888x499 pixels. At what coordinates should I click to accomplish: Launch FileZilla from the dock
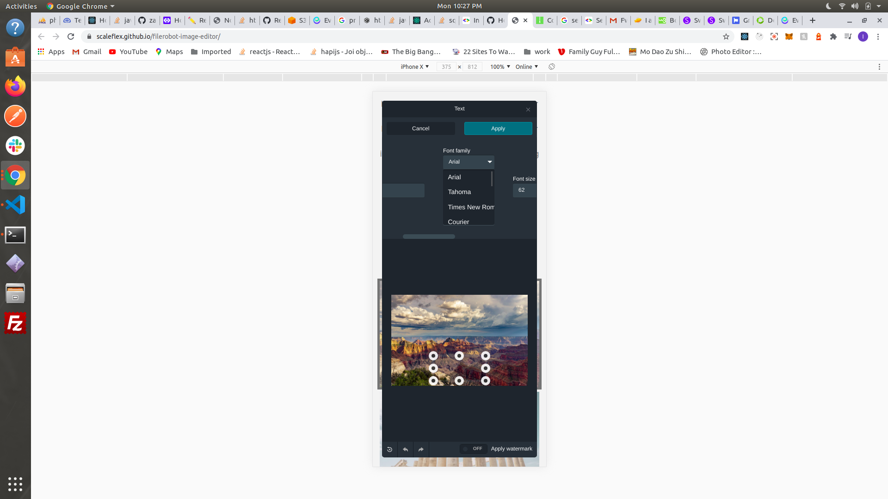click(15, 323)
